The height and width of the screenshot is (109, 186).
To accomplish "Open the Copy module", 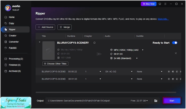I will [11, 23].
